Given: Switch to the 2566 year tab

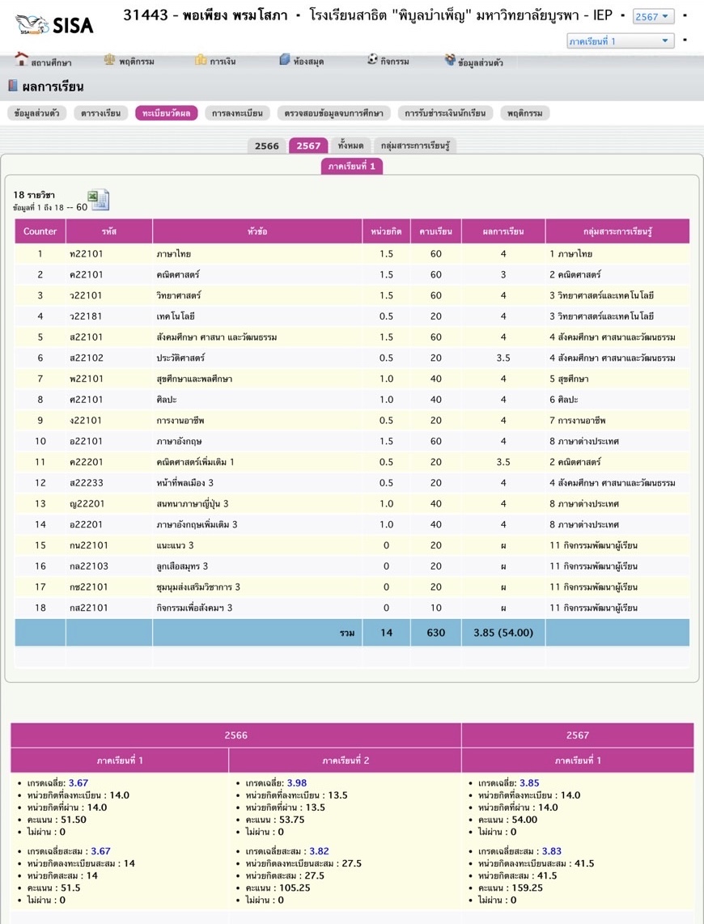Looking at the screenshot, I should [x=267, y=146].
